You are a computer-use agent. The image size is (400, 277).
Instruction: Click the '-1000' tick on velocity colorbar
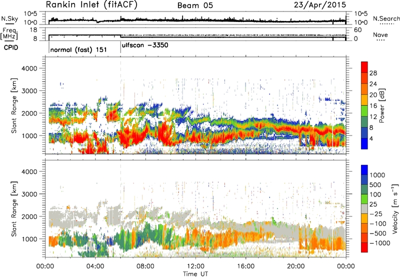pyautogui.click(x=379, y=243)
